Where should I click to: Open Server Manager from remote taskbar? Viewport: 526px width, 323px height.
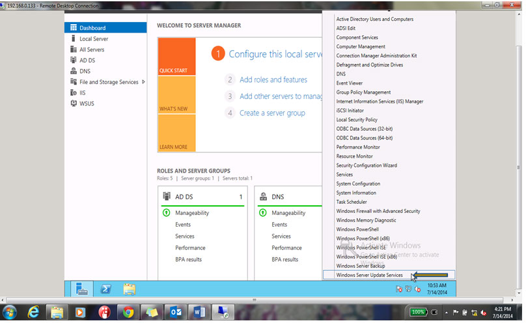pyautogui.click(x=81, y=288)
